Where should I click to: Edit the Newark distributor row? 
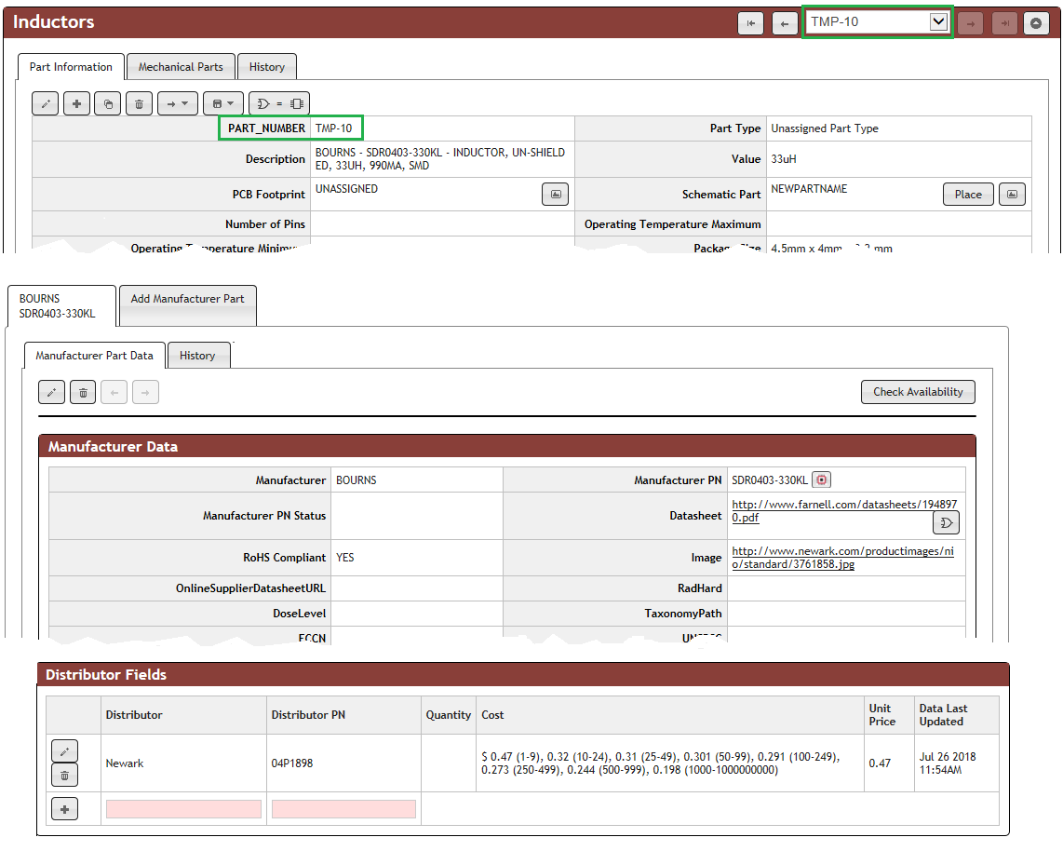point(64,750)
